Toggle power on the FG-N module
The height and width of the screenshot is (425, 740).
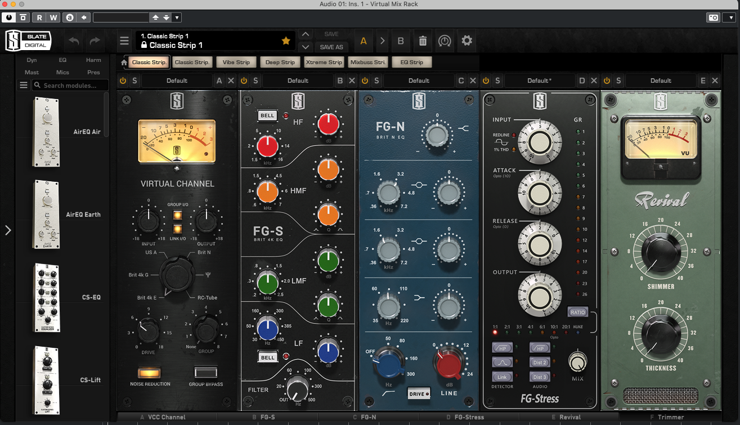(365, 80)
